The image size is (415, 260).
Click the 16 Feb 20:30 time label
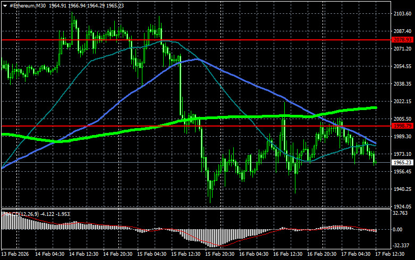(322, 254)
